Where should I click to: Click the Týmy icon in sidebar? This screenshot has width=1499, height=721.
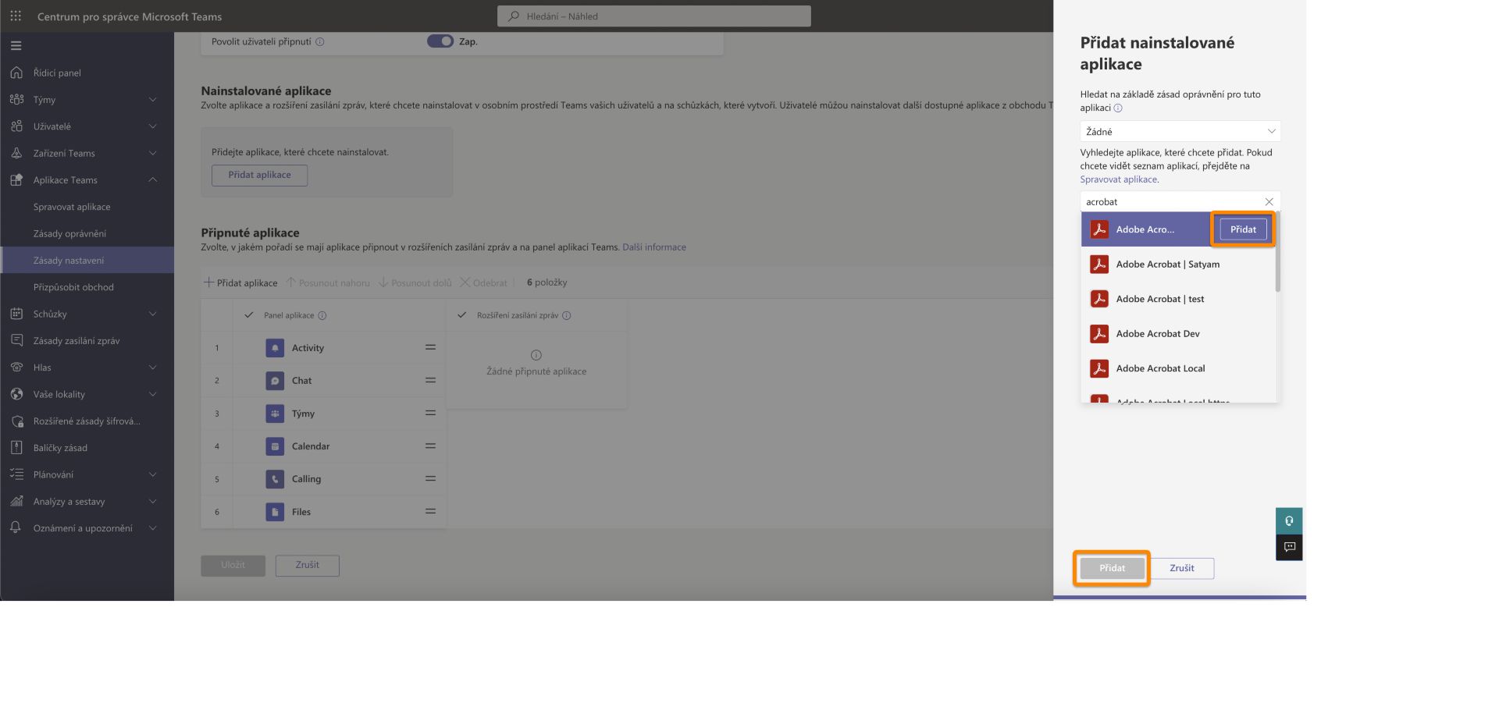16,99
